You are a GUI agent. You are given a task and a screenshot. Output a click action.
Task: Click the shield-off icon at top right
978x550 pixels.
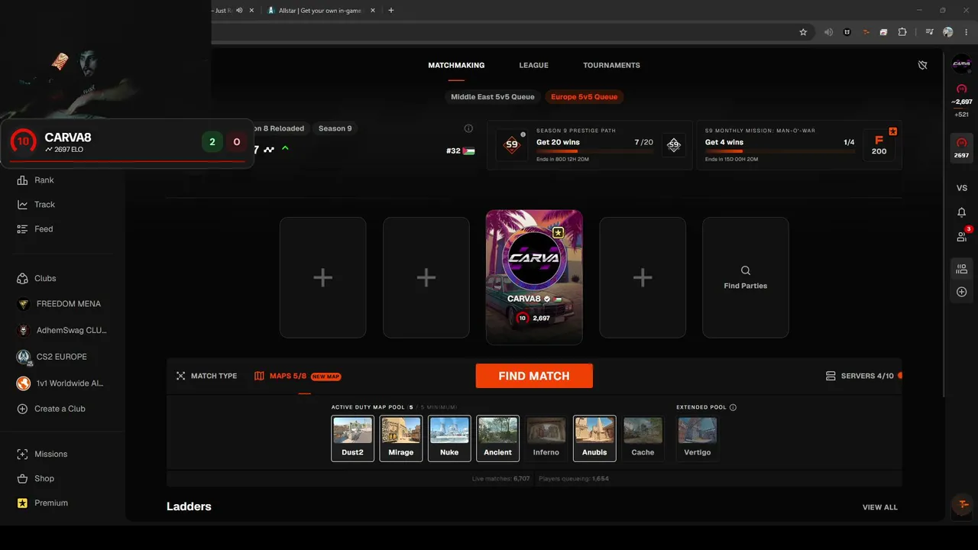pos(922,65)
